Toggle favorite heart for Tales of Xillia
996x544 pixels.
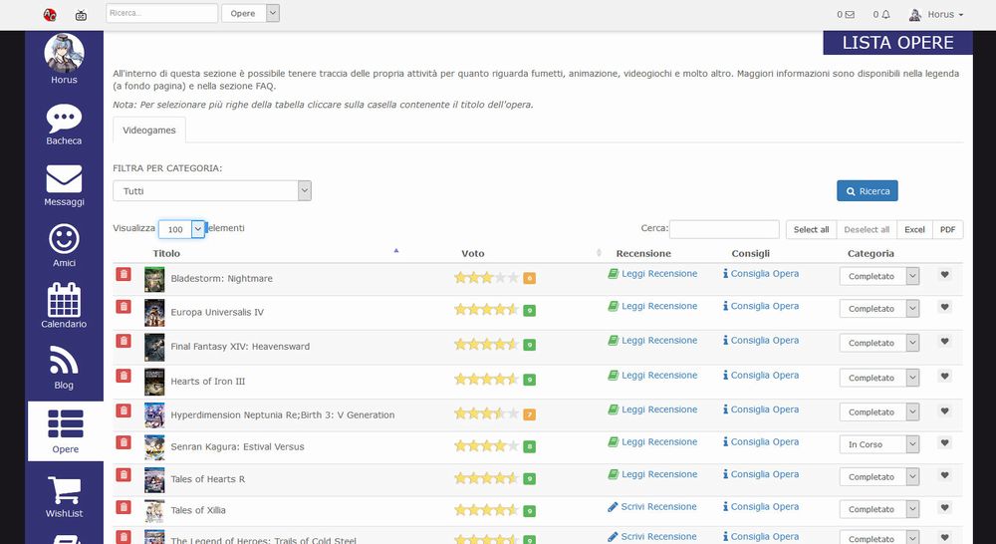[x=944, y=508]
